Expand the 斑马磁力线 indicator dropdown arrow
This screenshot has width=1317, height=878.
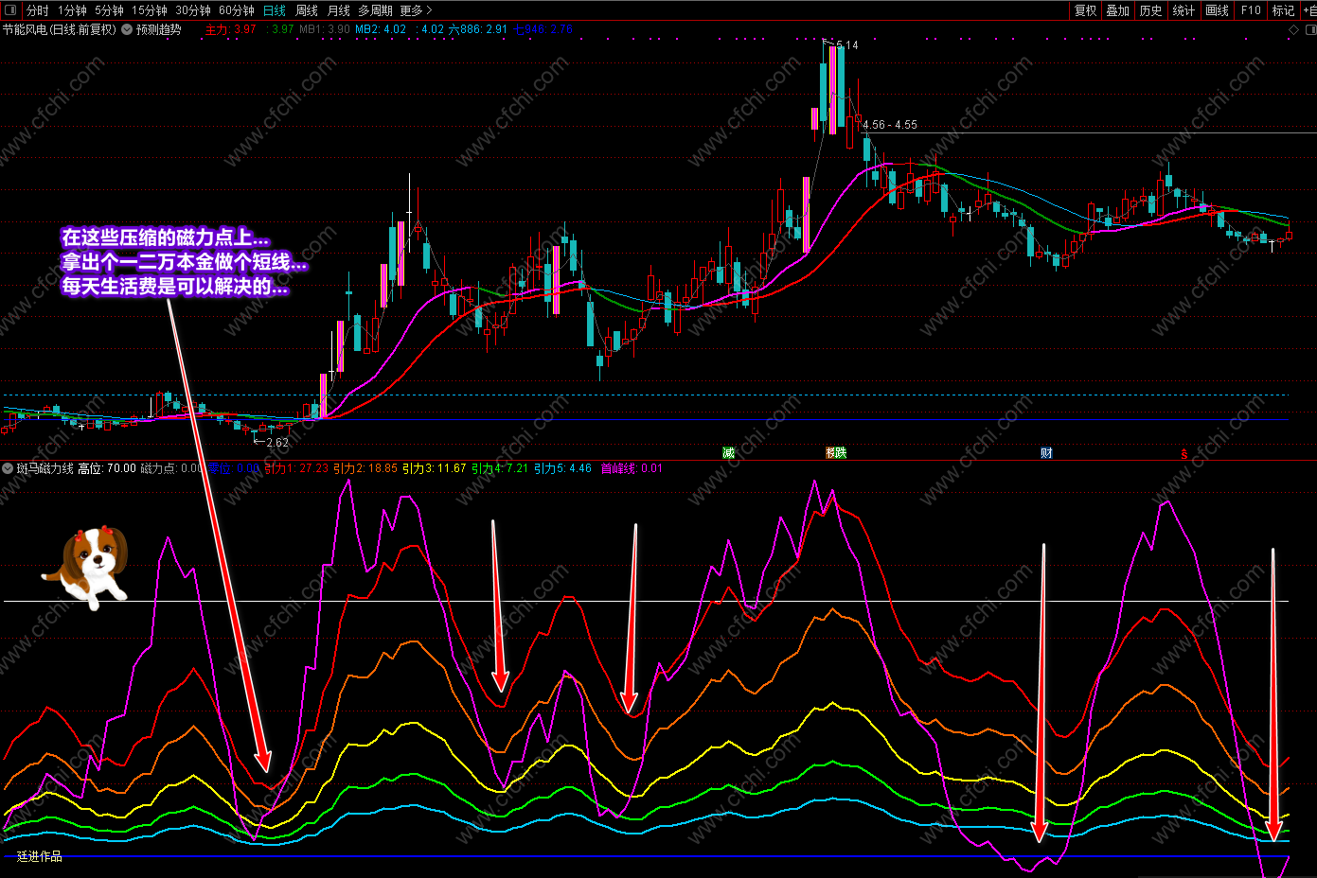(x=8, y=468)
